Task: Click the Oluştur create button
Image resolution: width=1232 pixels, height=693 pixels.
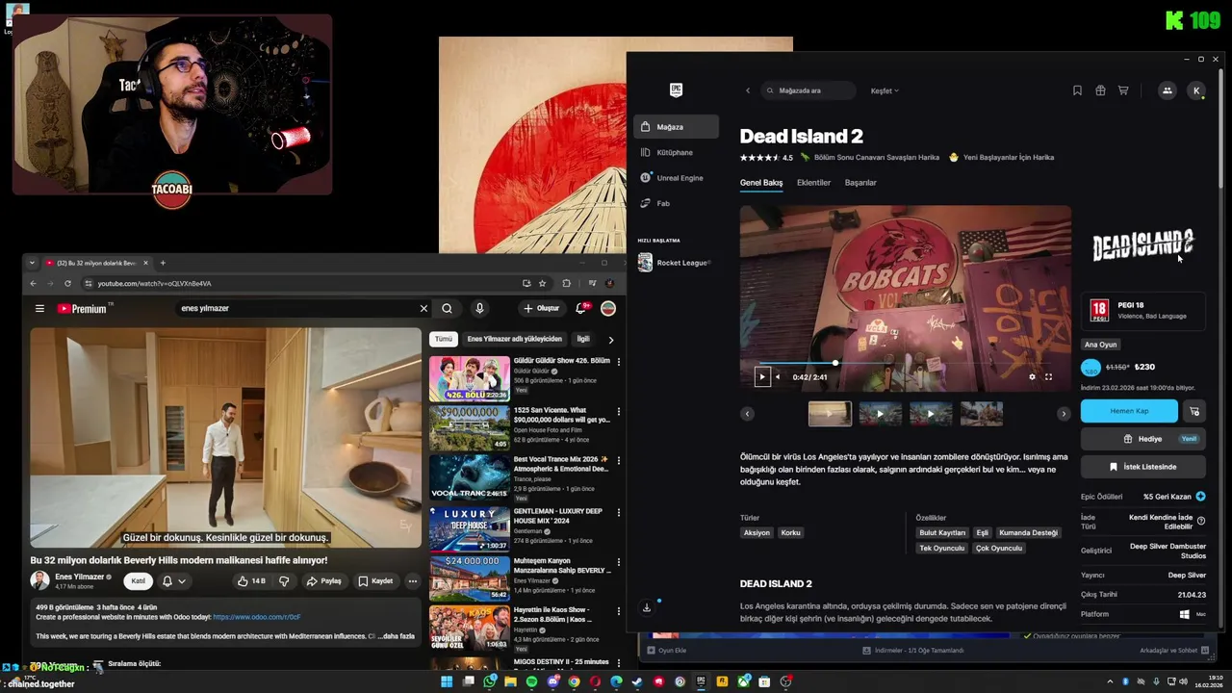Action: pos(542,309)
